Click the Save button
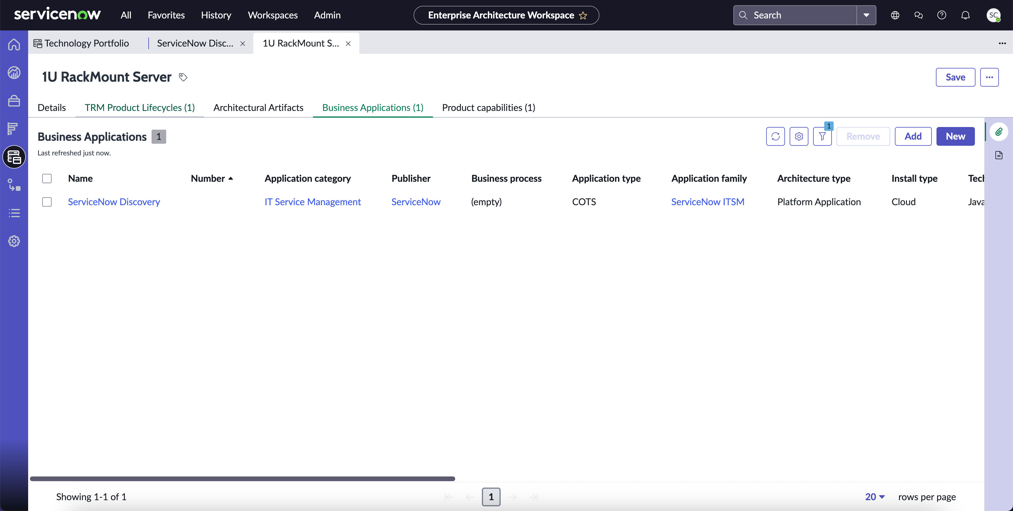Screen dimensions: 1013x511 click(x=955, y=77)
